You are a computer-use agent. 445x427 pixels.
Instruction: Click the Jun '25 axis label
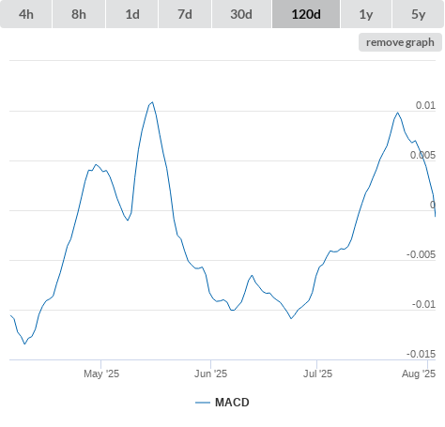(210, 374)
